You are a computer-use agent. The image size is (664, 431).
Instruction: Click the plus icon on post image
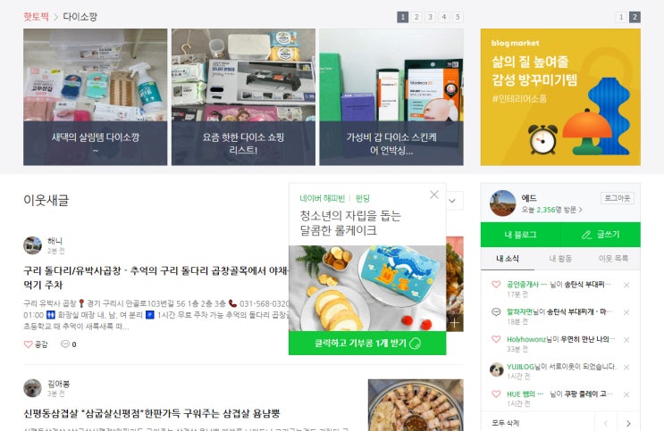(x=454, y=323)
